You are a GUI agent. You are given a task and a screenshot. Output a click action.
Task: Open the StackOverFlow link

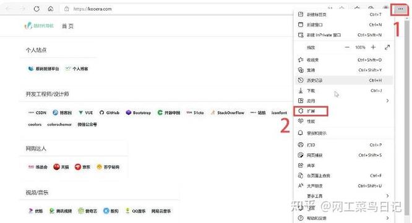(x=228, y=112)
